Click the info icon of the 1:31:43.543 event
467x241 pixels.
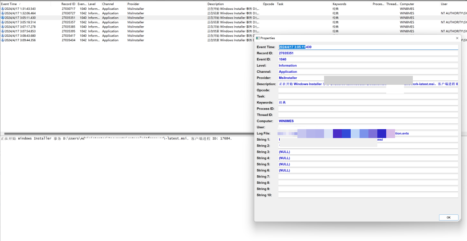3,9
